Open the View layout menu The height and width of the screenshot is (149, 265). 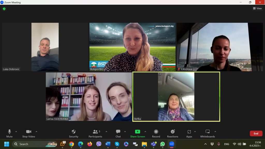[257, 9]
